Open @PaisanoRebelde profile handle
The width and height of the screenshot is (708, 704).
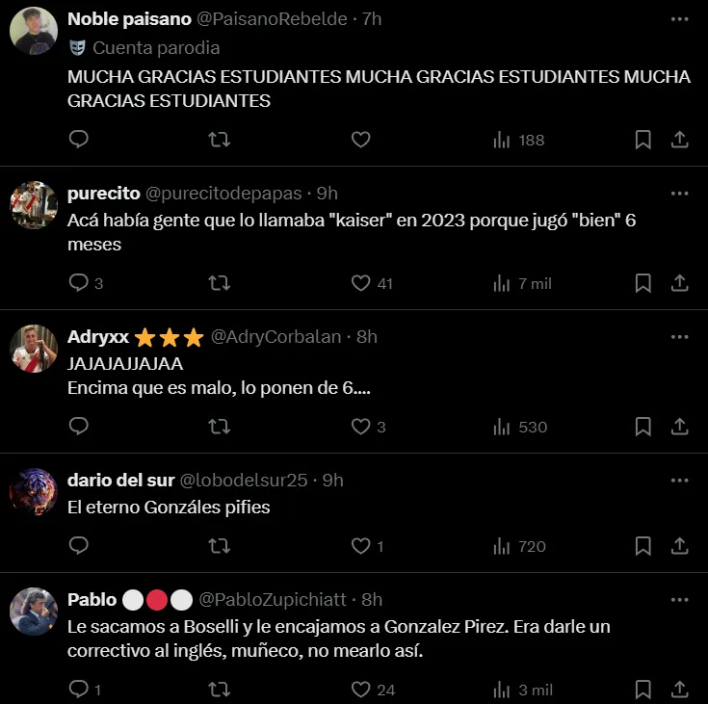(272, 19)
